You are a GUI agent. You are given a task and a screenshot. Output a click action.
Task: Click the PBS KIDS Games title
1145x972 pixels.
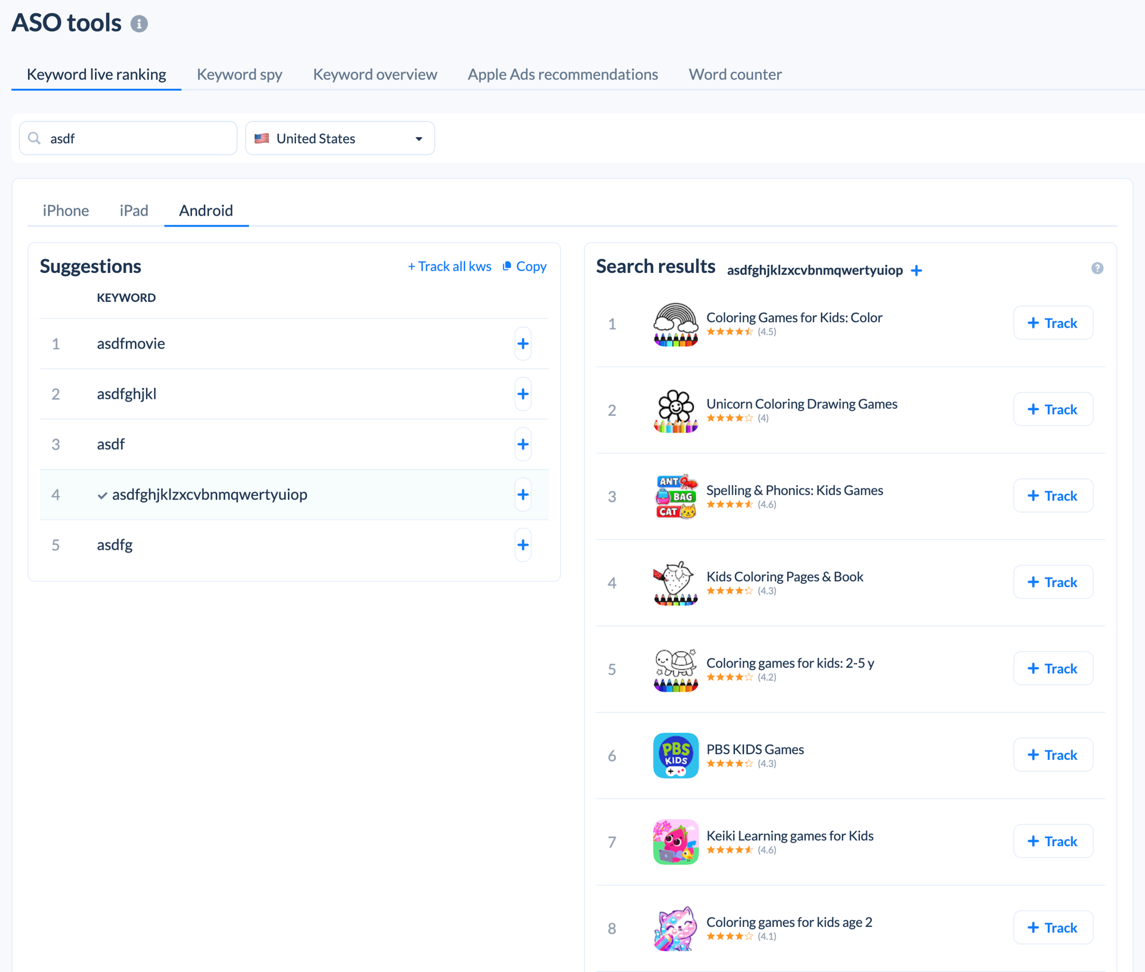pos(755,749)
